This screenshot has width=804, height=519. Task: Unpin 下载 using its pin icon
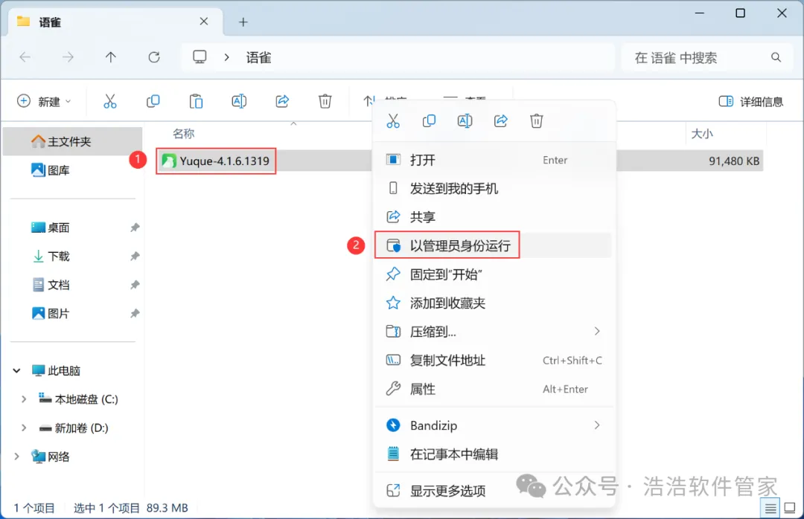pyautogui.click(x=134, y=256)
